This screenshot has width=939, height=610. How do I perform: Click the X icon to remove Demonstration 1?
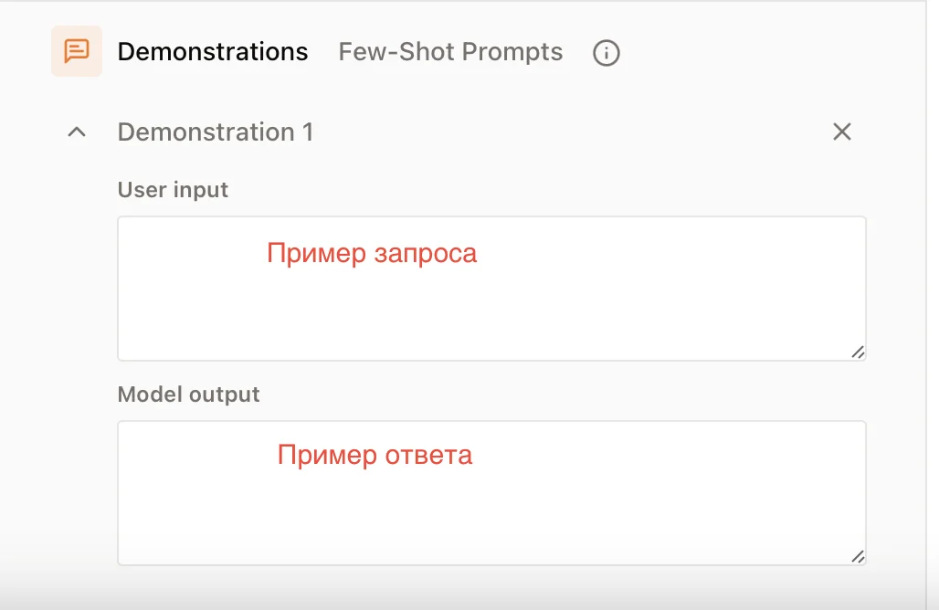pyautogui.click(x=841, y=131)
